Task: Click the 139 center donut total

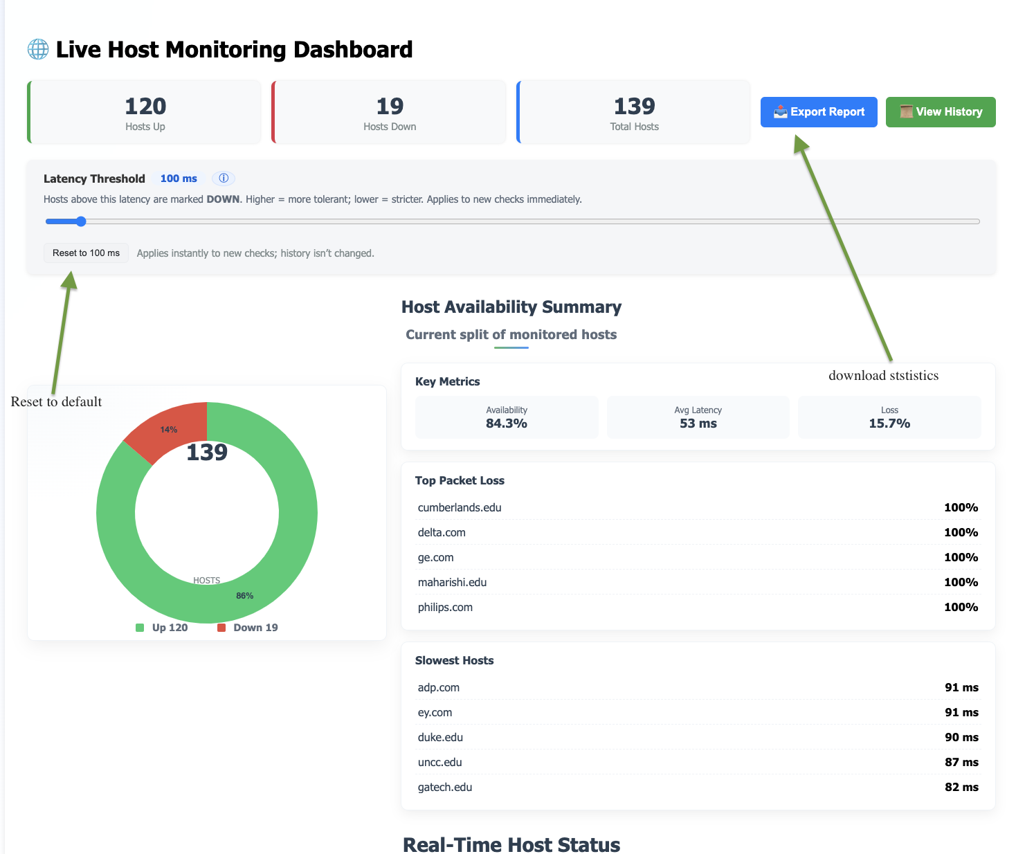Action: point(207,452)
